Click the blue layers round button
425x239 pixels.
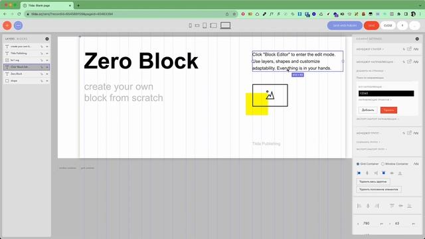tap(18, 25)
